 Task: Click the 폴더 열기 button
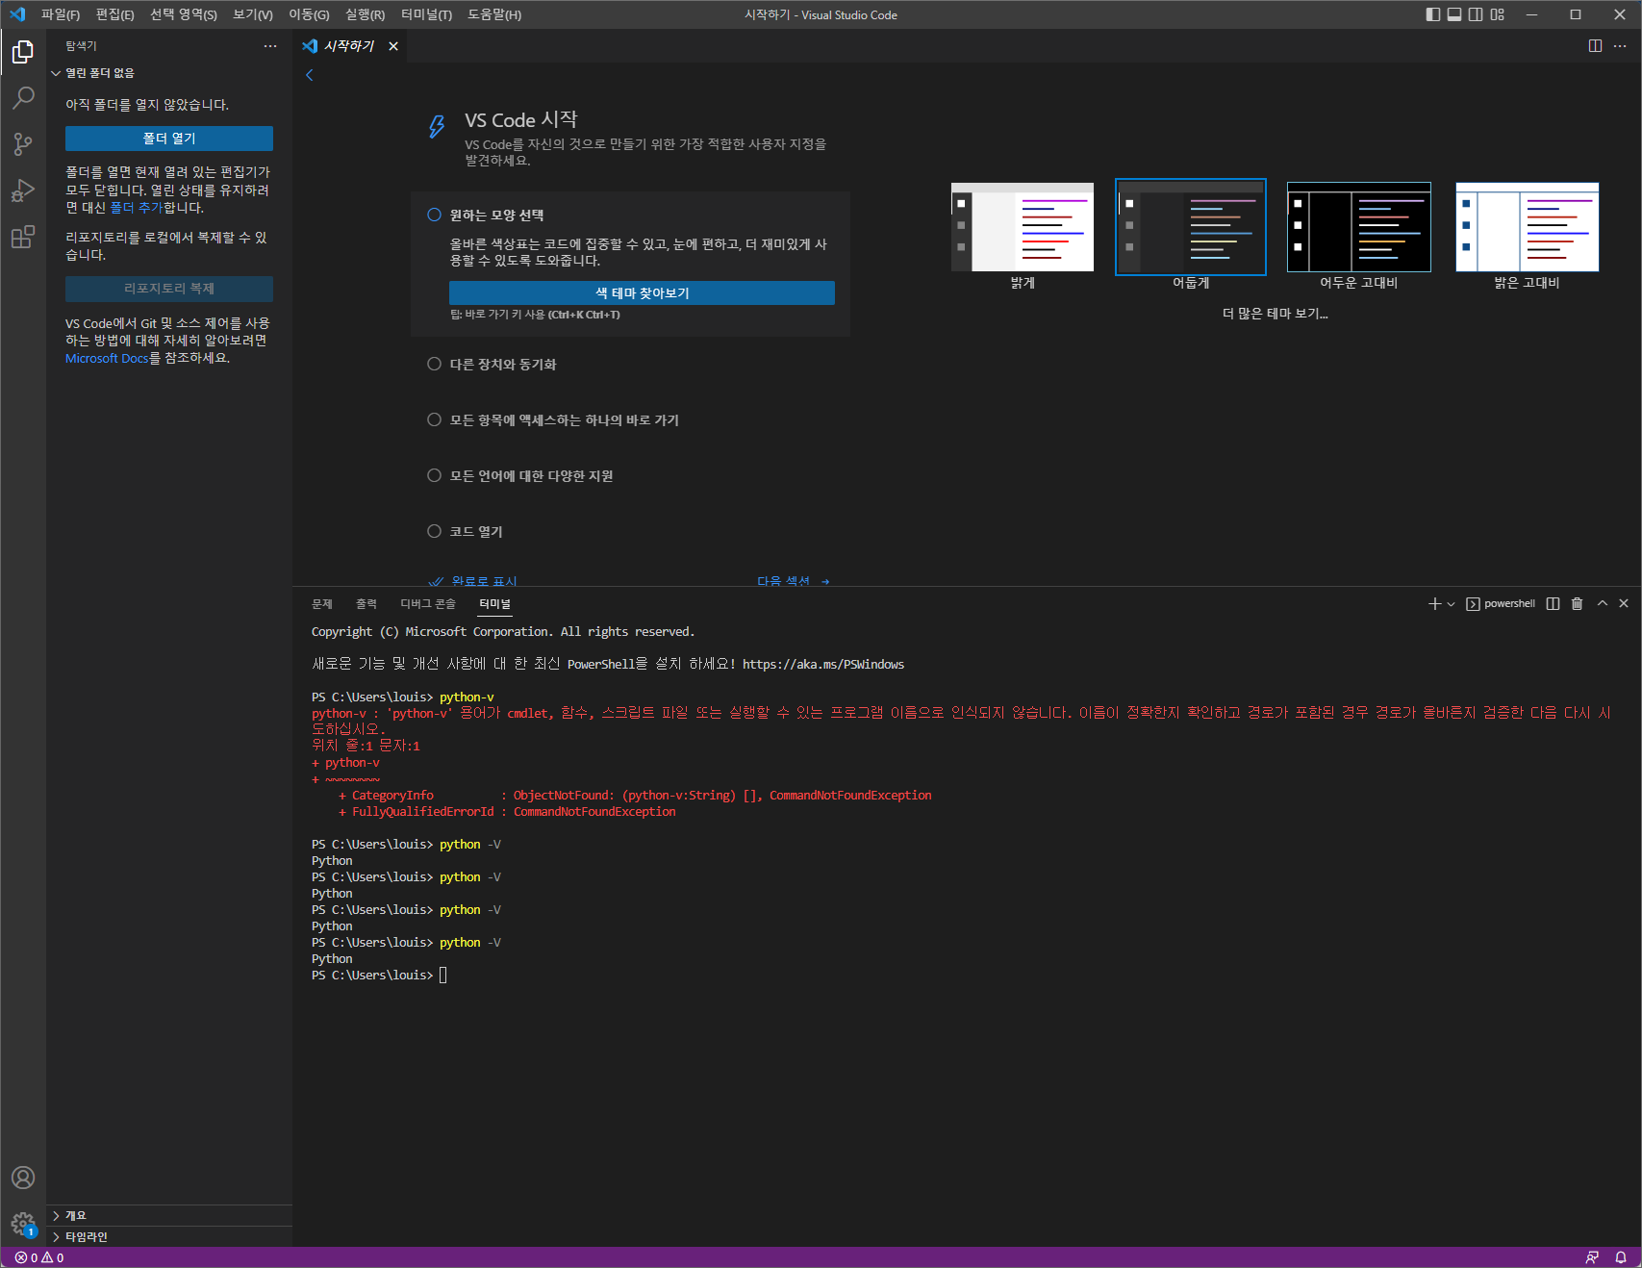(x=169, y=139)
